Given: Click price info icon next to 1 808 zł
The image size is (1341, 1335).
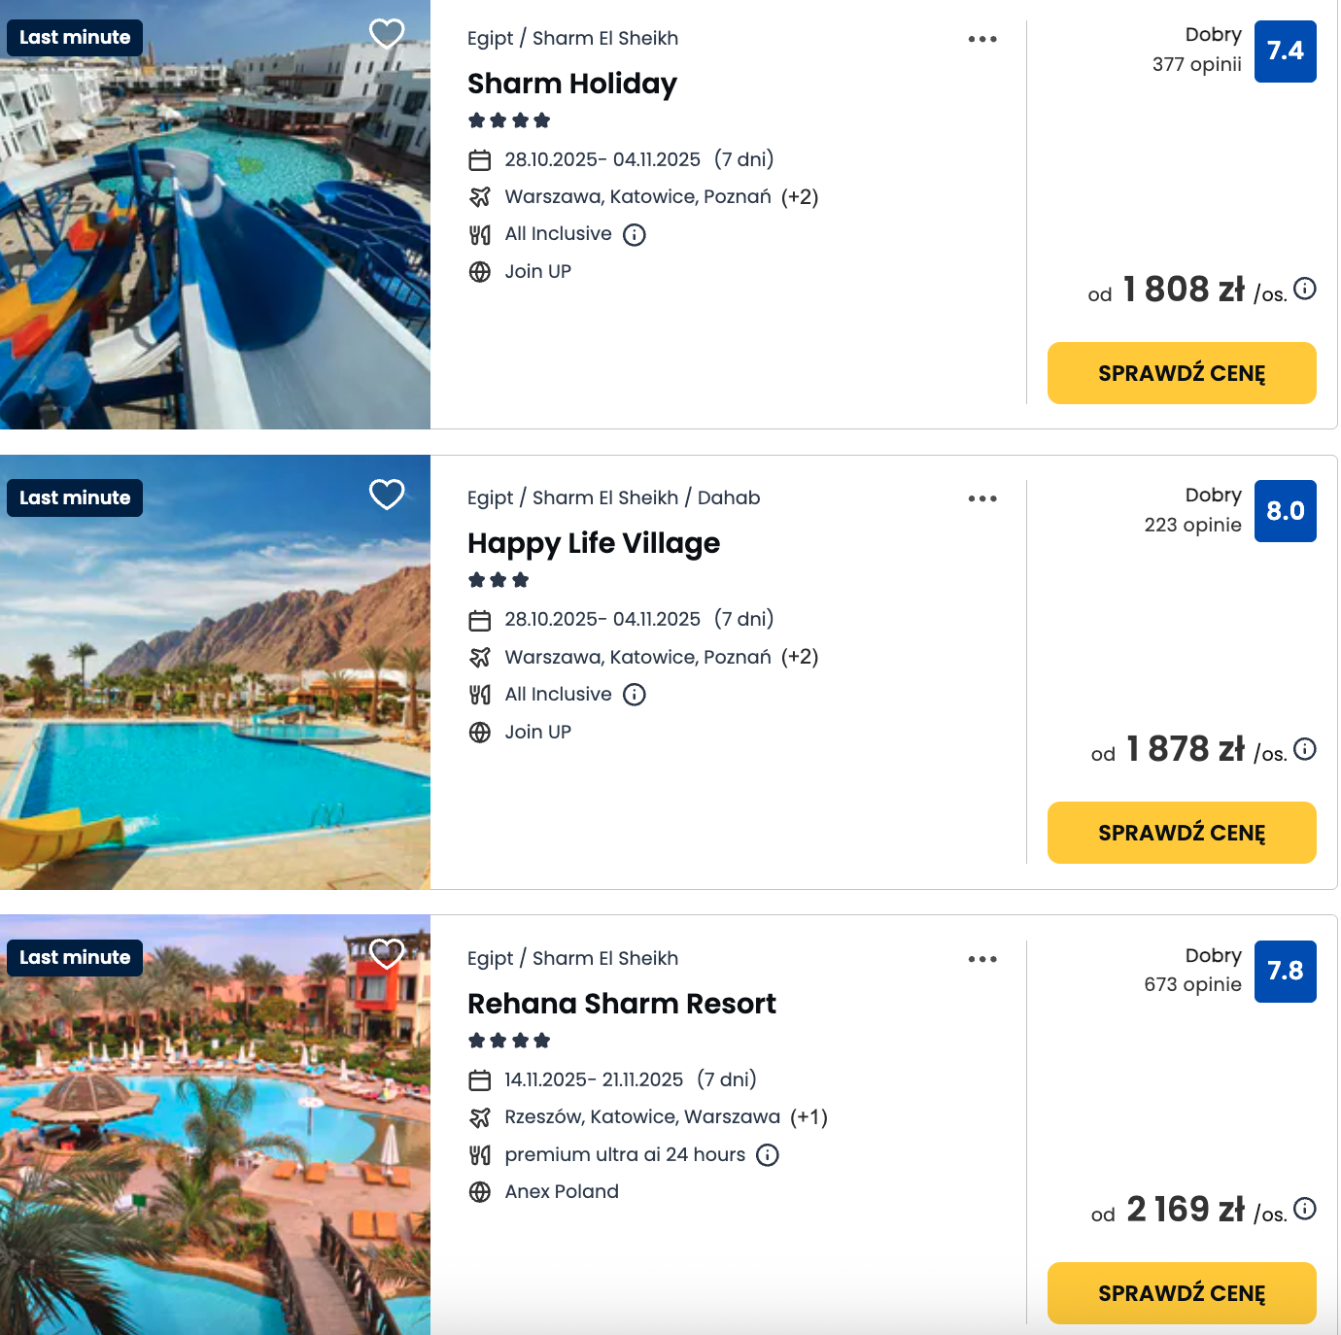Looking at the screenshot, I should 1305,289.
